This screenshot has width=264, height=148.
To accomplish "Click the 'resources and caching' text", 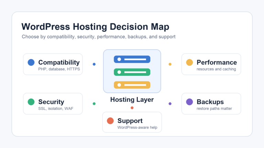I will point(216,69).
